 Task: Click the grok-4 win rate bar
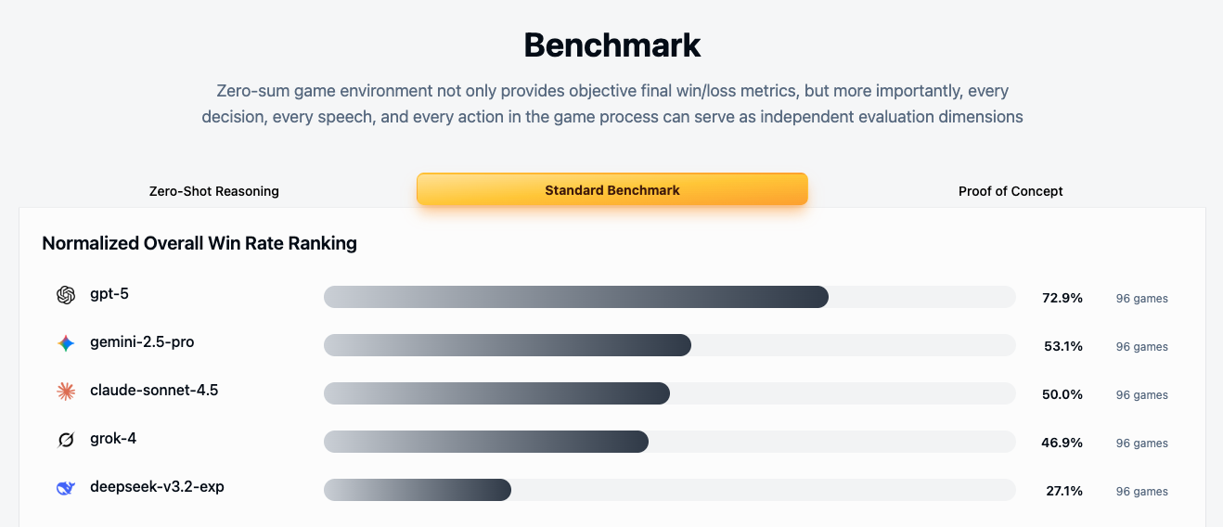pos(485,442)
